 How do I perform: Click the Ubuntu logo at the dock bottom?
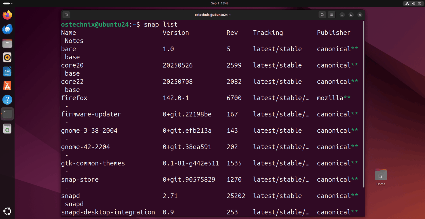coord(7,211)
